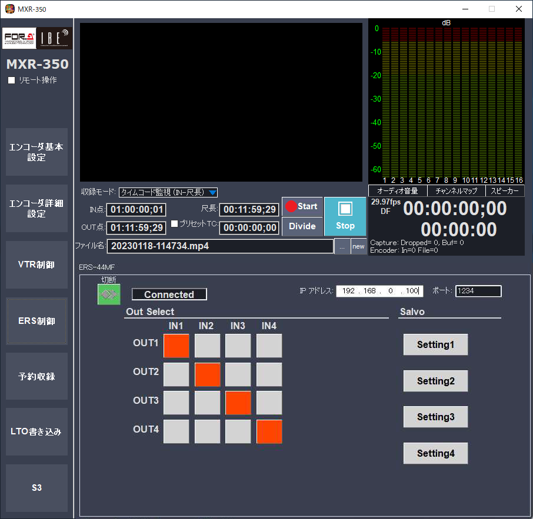
Task: Open the エンコーダ基本設定 panel
Action: coord(36,152)
